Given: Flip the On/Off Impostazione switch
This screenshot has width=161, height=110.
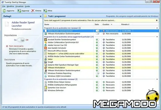Looking at the screenshot, I should [x=21, y=40].
